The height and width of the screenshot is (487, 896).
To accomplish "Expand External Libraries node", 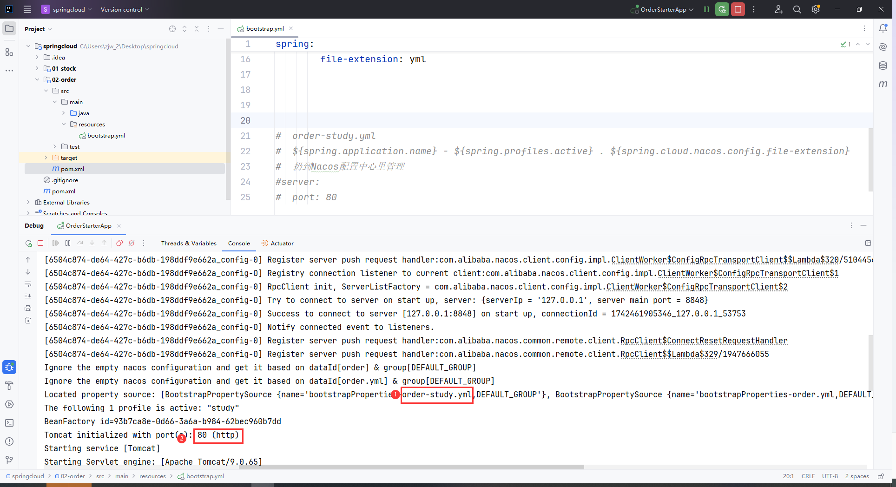I will [28, 202].
